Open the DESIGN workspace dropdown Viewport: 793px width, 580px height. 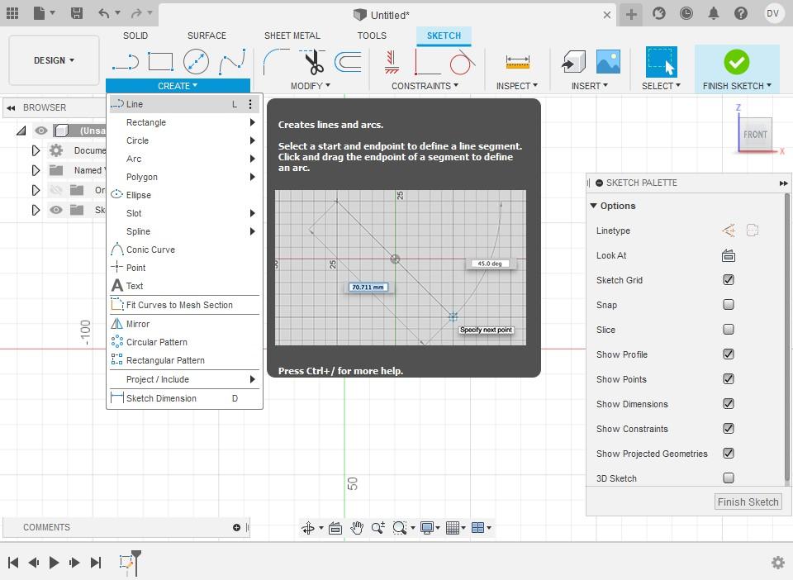55,60
